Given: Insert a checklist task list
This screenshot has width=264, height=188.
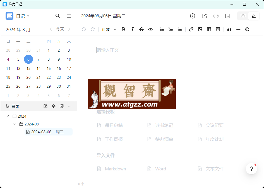Looking at the screenshot, I should coord(180,30).
